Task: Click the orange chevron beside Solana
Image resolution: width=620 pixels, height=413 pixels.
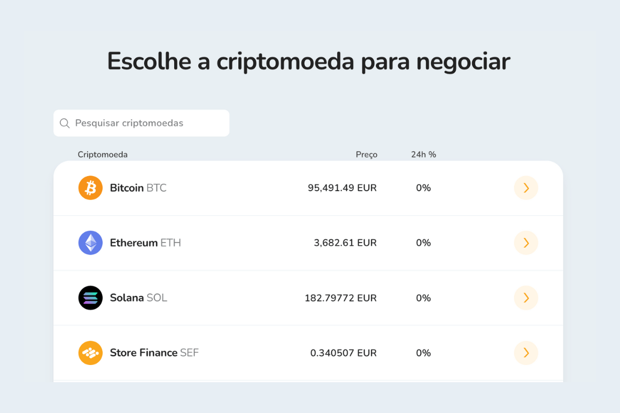Action: point(526,298)
